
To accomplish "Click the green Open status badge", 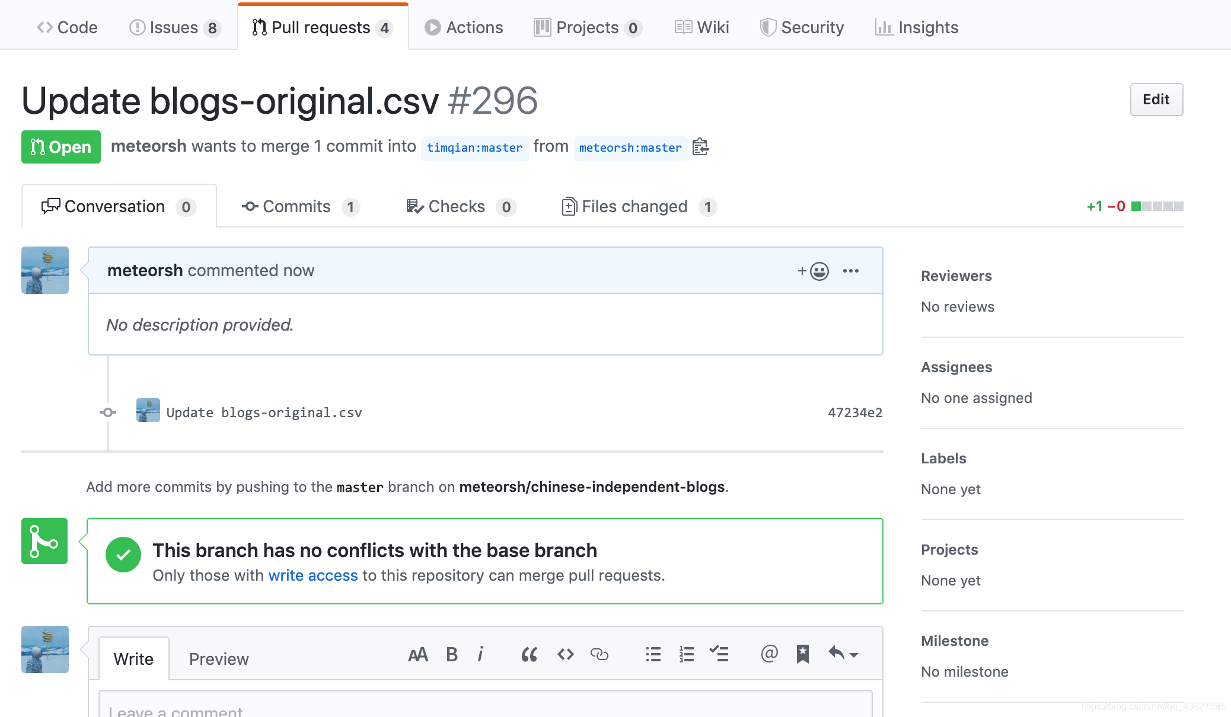I will [x=61, y=147].
